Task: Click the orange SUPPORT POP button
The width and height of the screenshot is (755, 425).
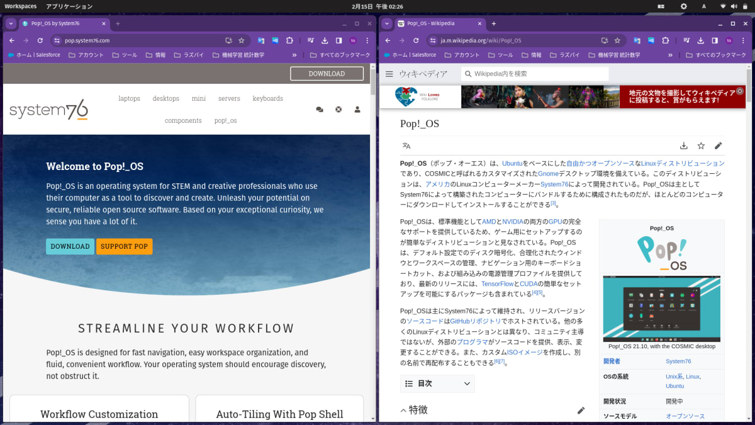Action: pyautogui.click(x=124, y=246)
